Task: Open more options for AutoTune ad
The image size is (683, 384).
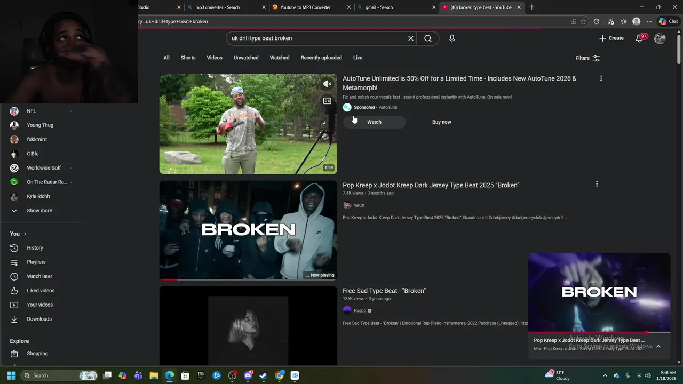Action: (601, 78)
